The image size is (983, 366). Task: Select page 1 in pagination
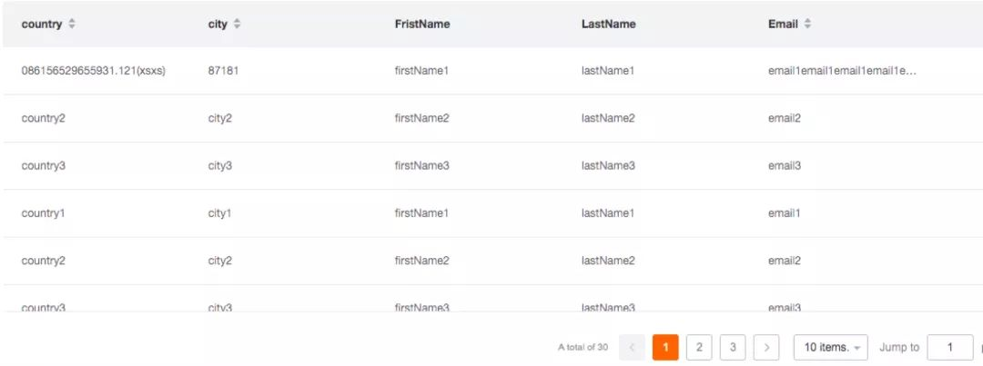coord(665,347)
